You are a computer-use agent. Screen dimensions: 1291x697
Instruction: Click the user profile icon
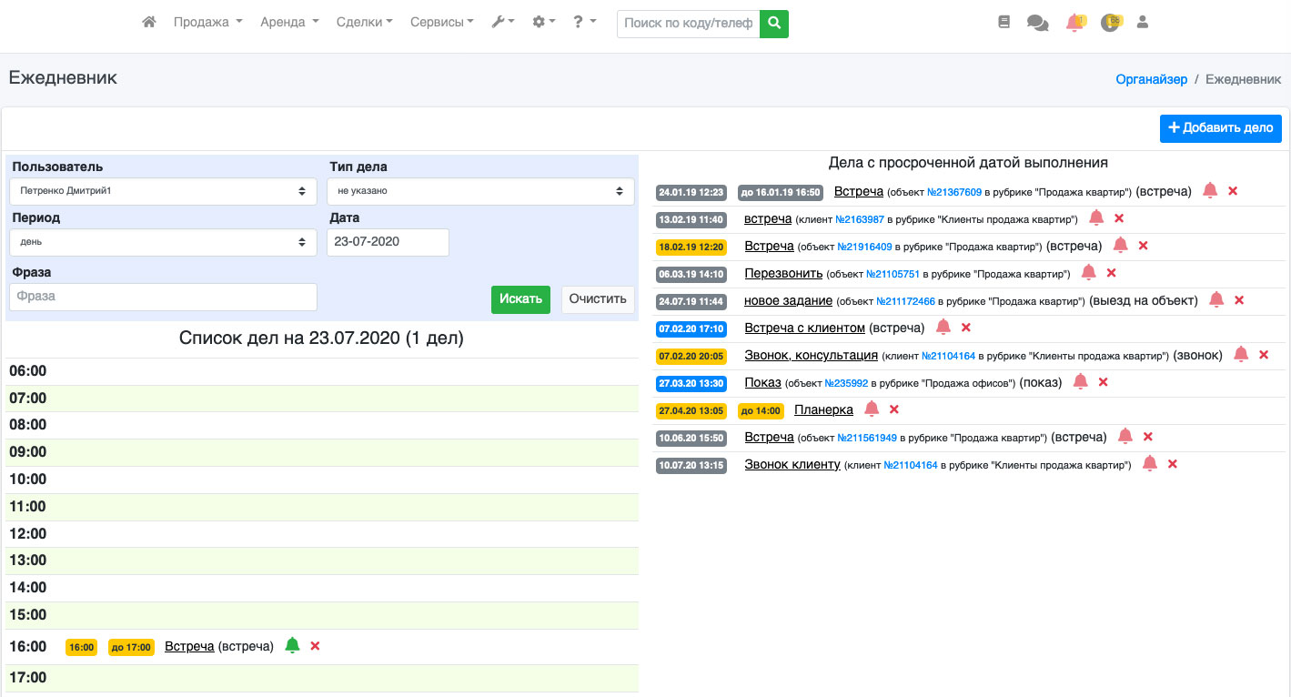1143,23
